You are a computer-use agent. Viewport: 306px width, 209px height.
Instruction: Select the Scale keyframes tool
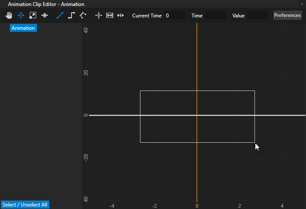[x=33, y=15]
